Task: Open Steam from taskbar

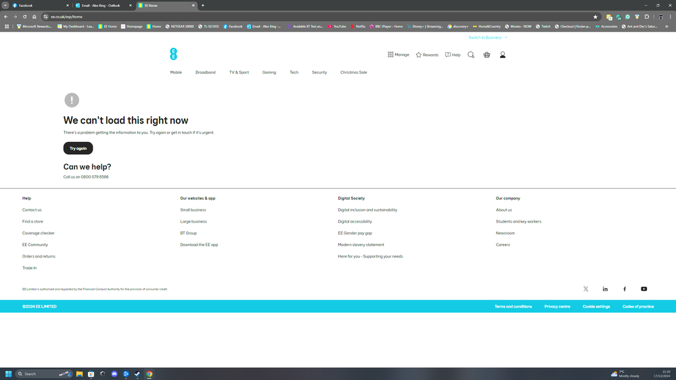Action: [137, 374]
